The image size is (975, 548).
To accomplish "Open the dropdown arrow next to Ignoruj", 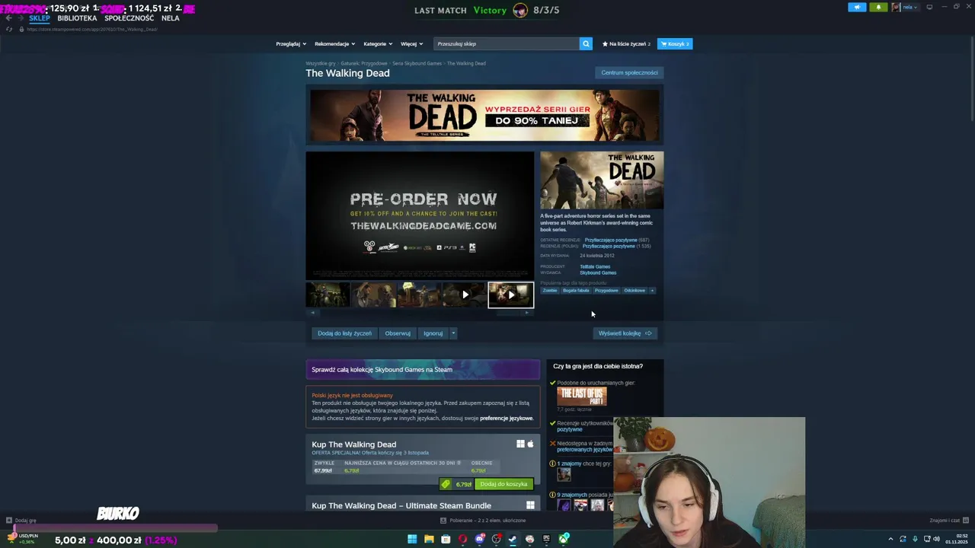I will 453,333.
